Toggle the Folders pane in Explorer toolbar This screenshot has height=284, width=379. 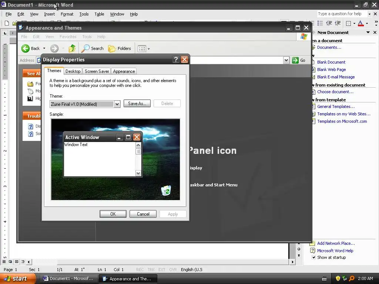point(120,48)
